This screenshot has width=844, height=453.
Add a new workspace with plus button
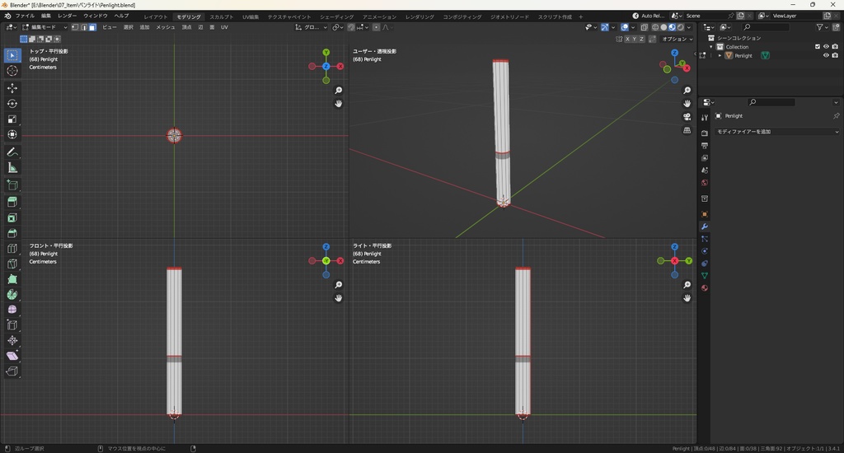point(581,16)
